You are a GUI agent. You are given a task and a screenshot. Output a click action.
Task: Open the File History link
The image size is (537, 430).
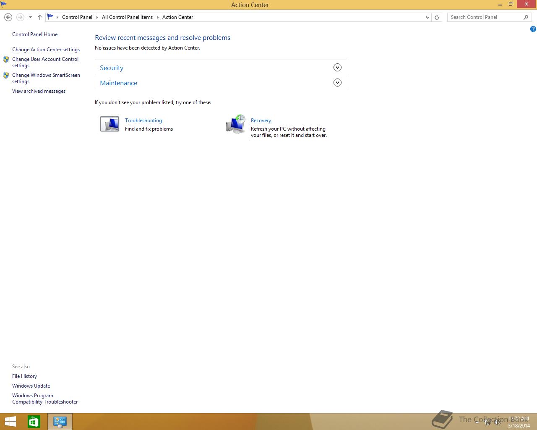(24, 376)
